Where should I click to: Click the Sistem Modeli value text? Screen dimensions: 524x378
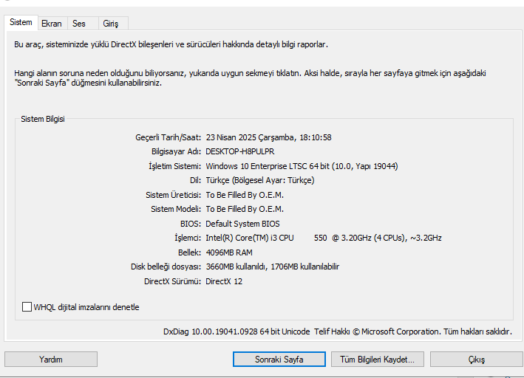coord(245,209)
